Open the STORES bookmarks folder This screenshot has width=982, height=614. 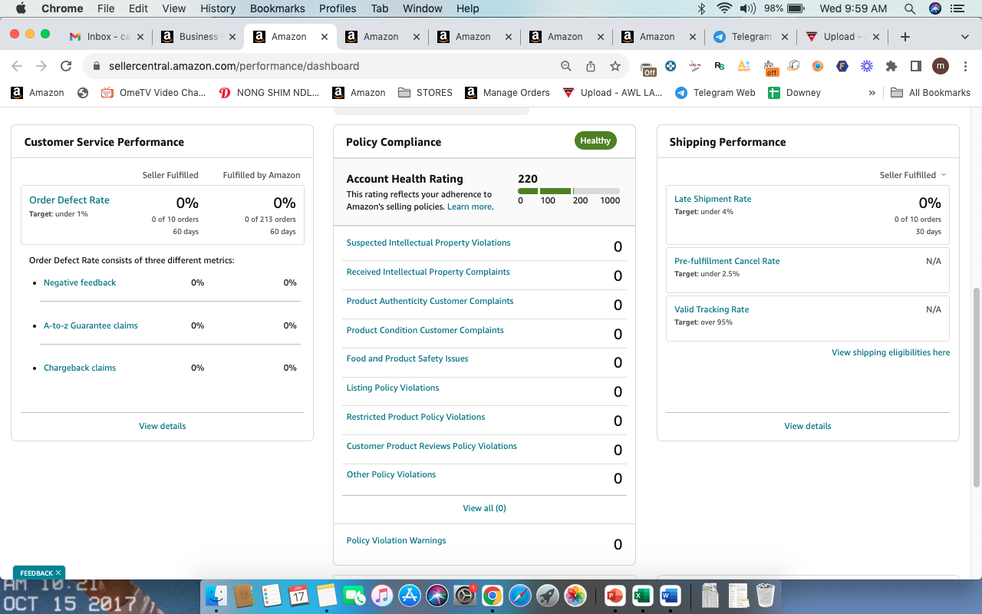(x=425, y=93)
